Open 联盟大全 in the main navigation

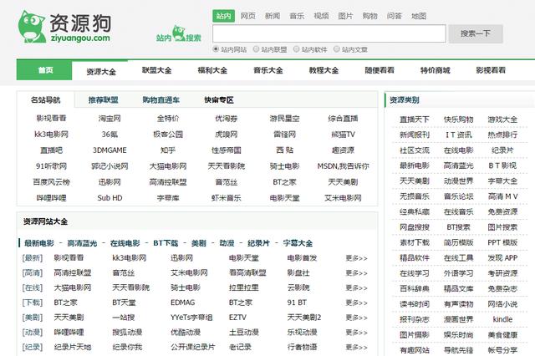tap(156, 70)
